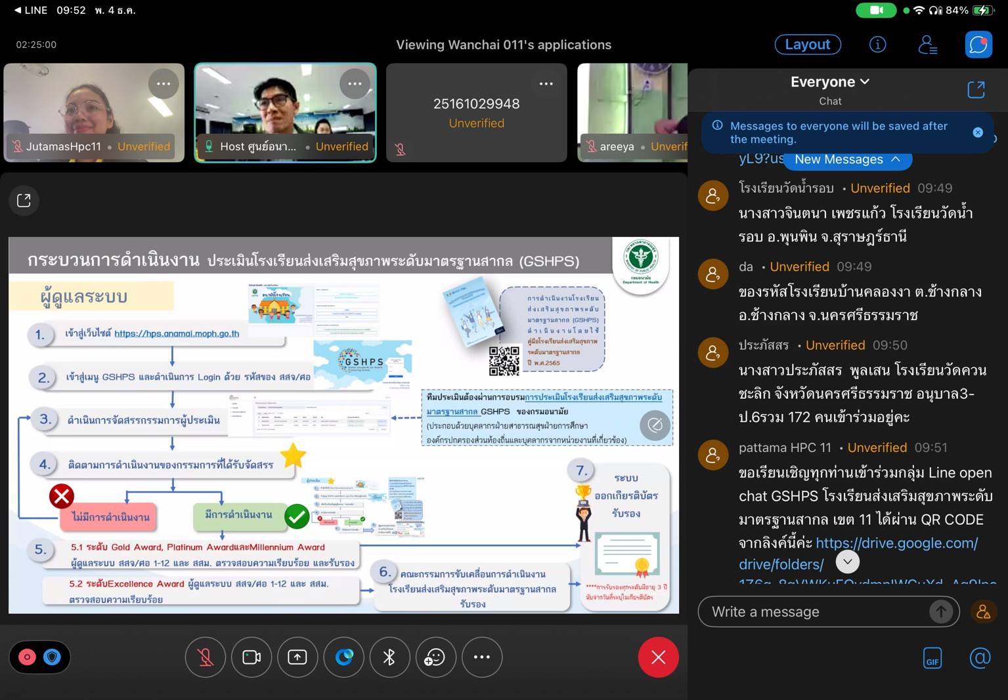Click the meeting timer 02:25:00
This screenshot has width=1008, height=700.
[36, 45]
